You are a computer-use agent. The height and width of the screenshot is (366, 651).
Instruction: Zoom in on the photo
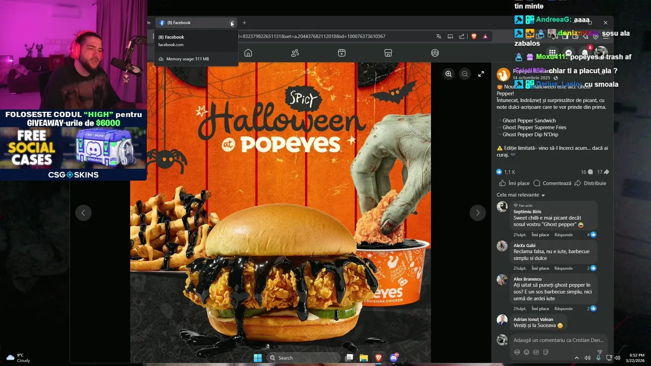pyautogui.click(x=449, y=74)
